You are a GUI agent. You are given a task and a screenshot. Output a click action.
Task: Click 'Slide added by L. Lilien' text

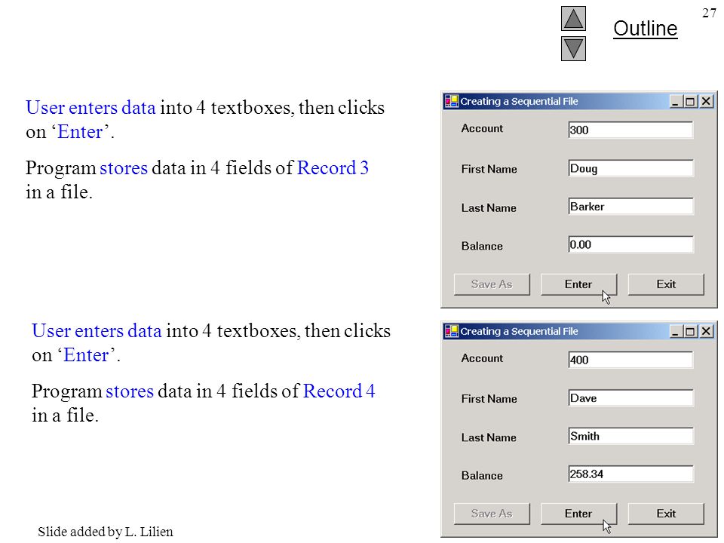[x=106, y=532]
